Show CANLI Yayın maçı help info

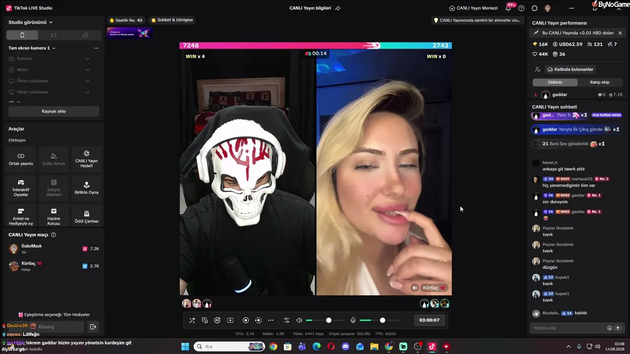tap(54, 235)
